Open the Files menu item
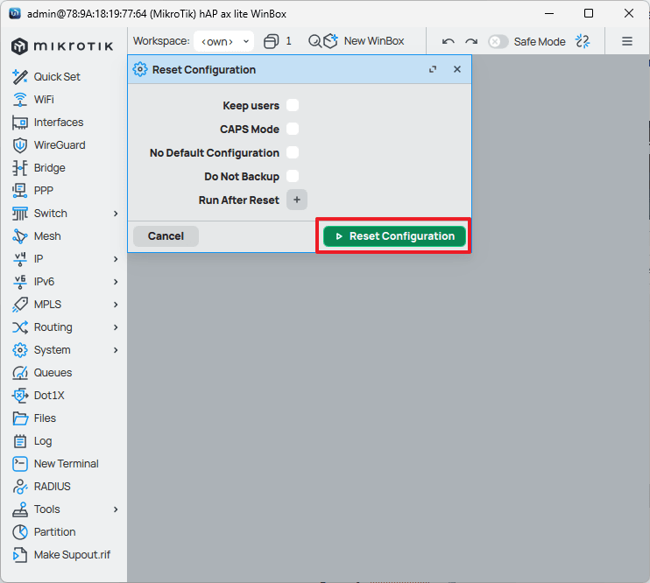This screenshot has width=650, height=583. tap(45, 418)
